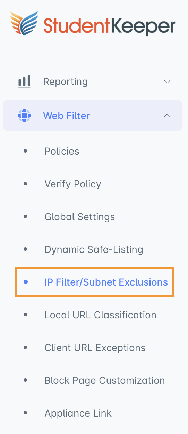
Task: Go to Verify Policy
Action: (73, 184)
